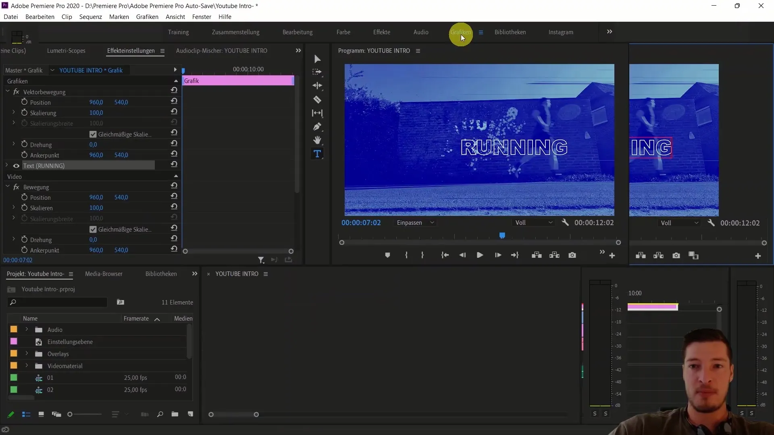Click the filter properties funnel icon
Viewport: 774px width, 435px height.
tap(261, 260)
